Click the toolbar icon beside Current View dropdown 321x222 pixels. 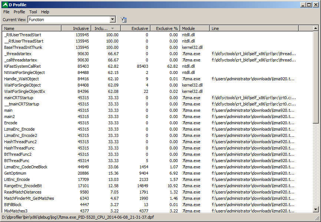click(123, 20)
